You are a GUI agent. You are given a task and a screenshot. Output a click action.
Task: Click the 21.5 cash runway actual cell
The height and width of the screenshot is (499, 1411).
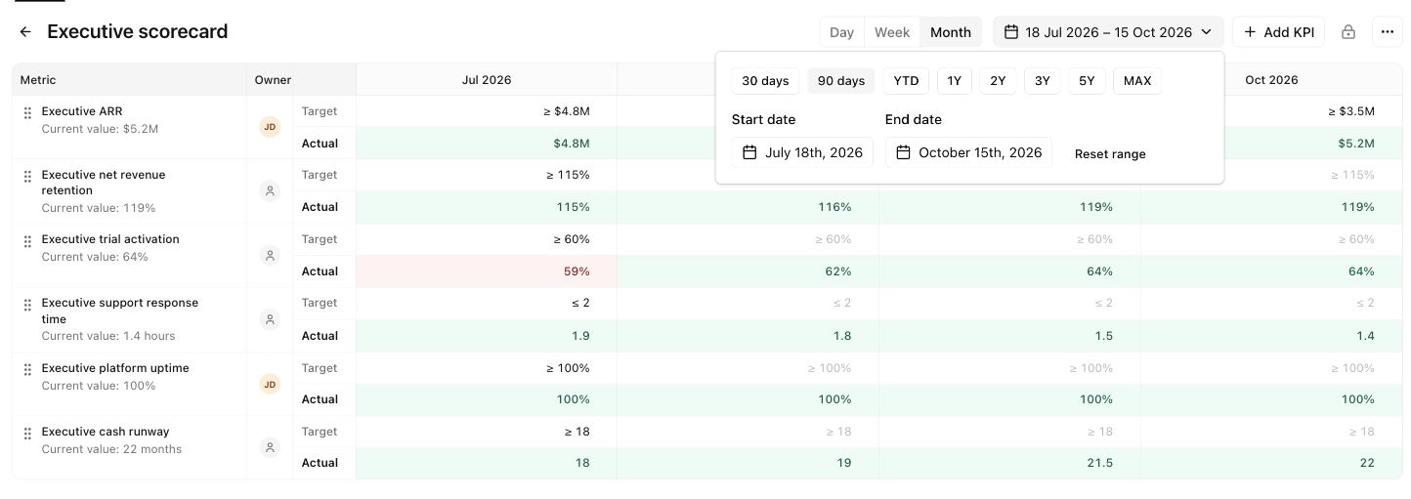point(1009,463)
